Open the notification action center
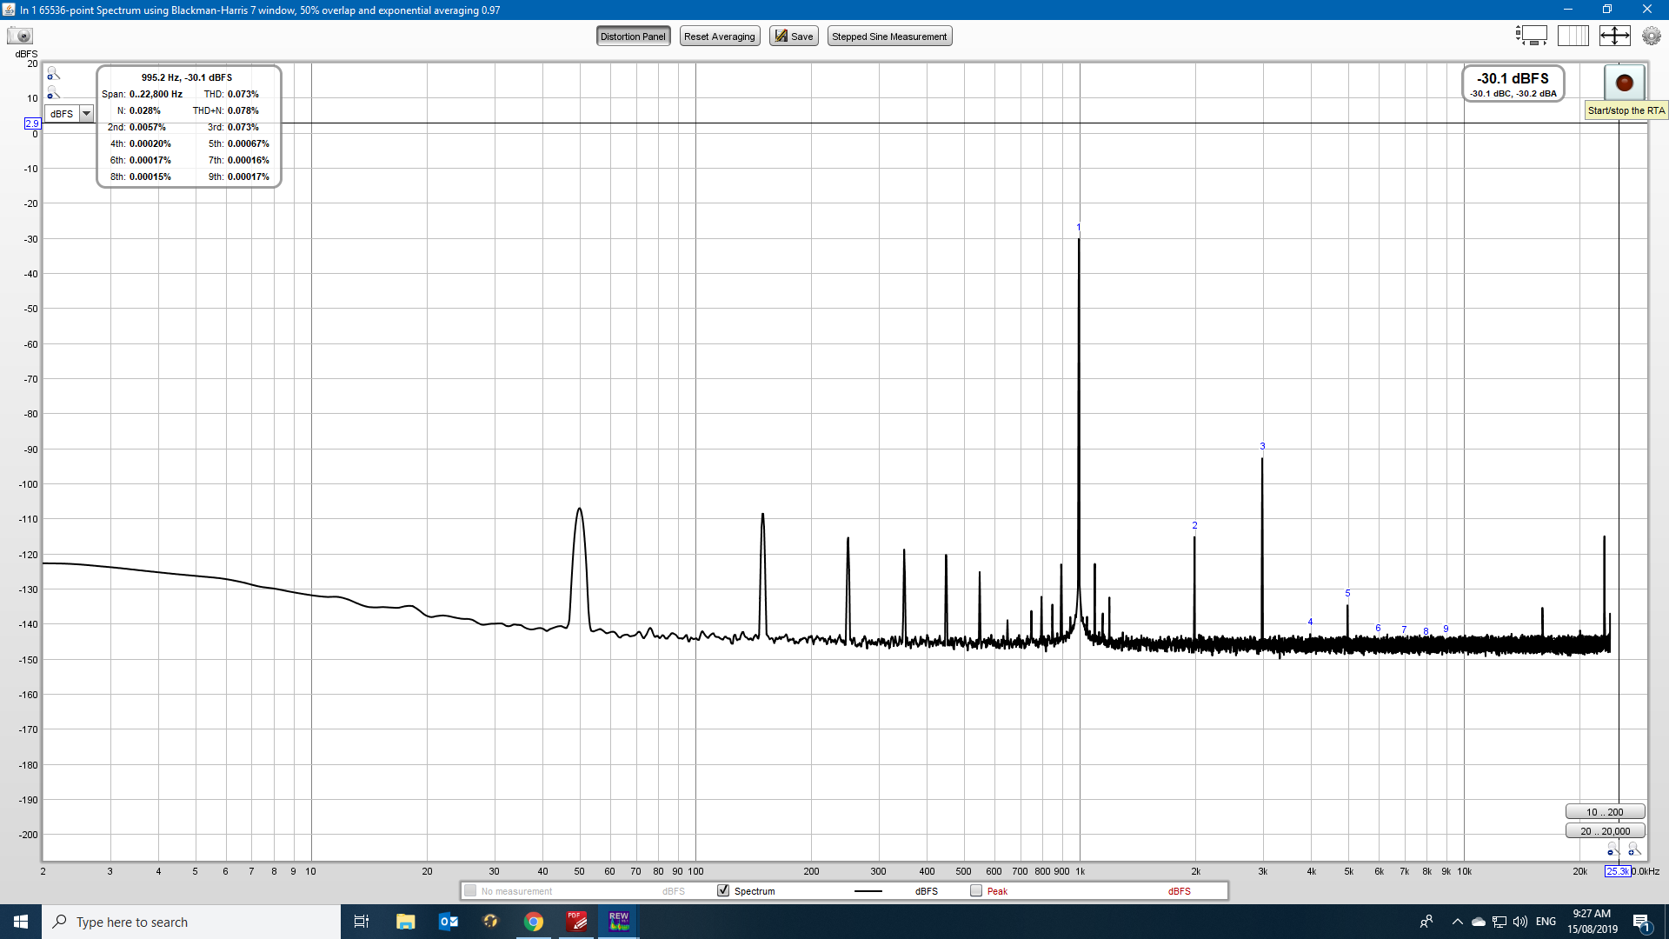Screen dimensions: 1669x939 pyautogui.click(x=1641, y=922)
